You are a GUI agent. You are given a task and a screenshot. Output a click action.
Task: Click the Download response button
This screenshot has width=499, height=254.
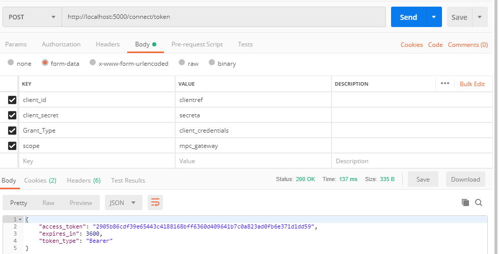point(465,179)
